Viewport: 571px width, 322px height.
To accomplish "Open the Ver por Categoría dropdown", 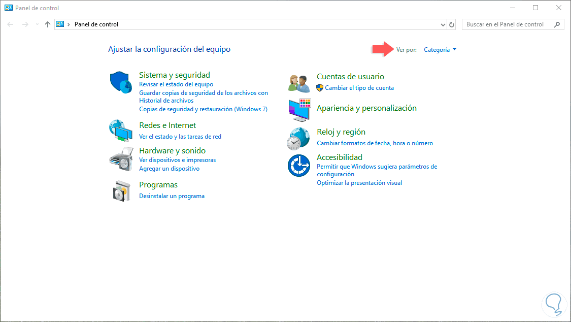I will (440, 50).
